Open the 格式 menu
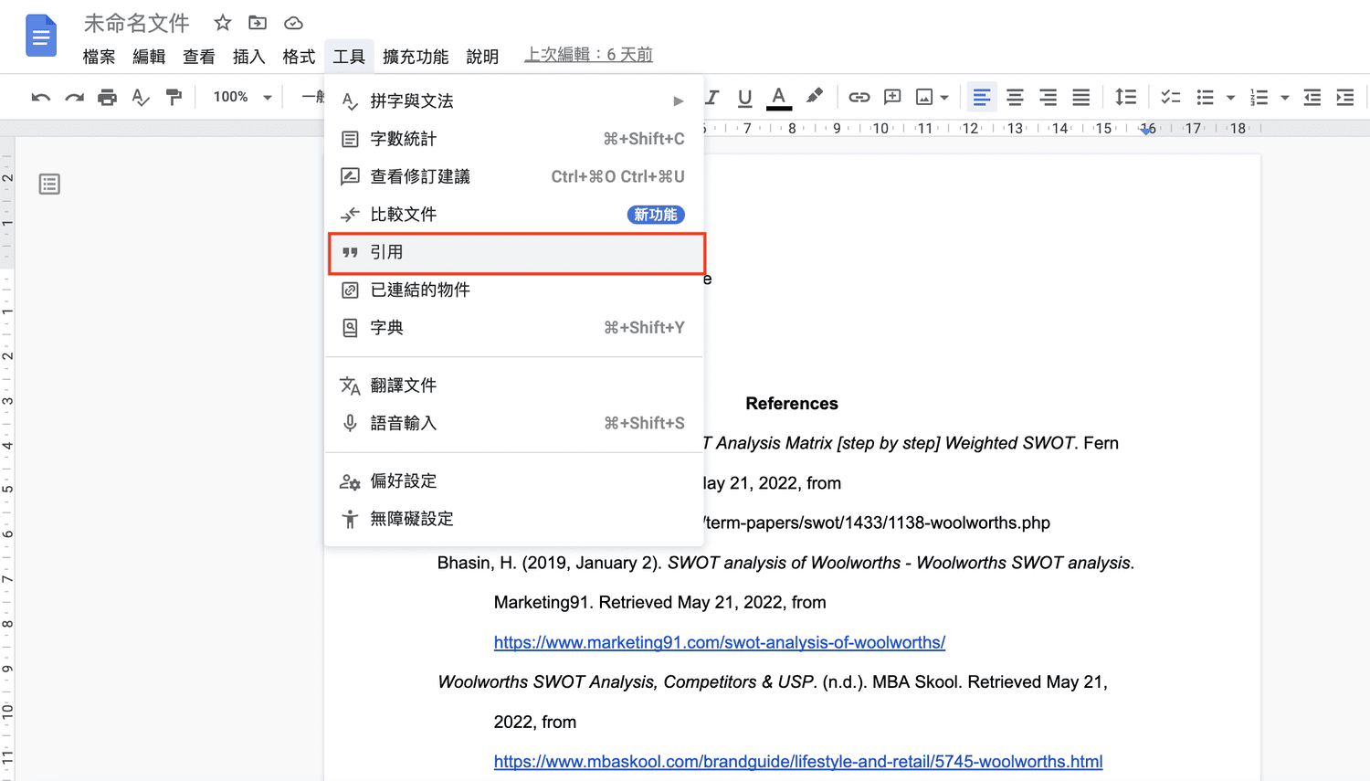1370x781 pixels. click(x=299, y=57)
